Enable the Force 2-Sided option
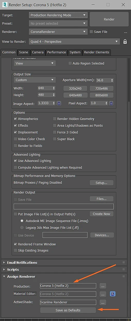This screenshot has width=131, height=321. pyautogui.click(x=55, y=132)
